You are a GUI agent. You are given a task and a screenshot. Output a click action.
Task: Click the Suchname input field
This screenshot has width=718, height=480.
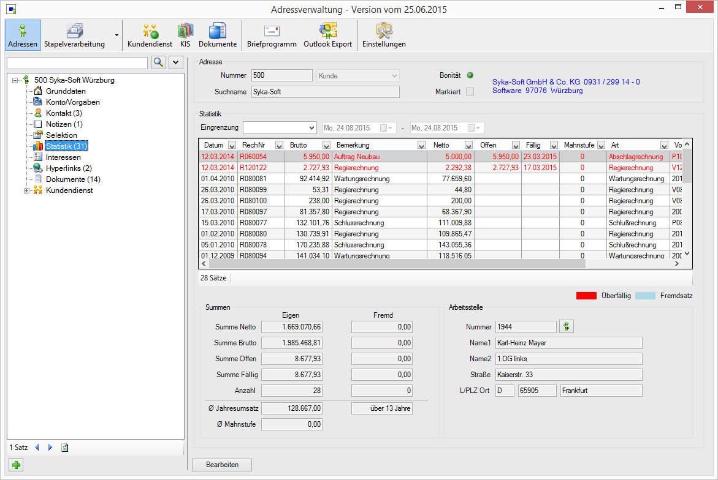tap(325, 92)
